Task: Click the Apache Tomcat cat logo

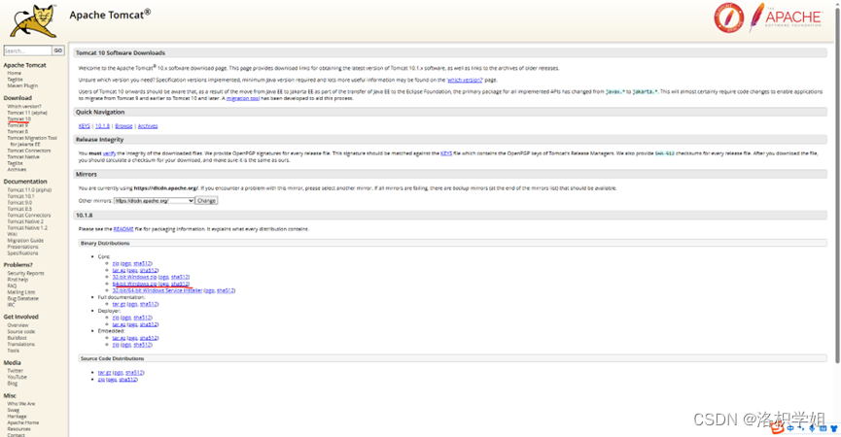Action: [x=35, y=21]
